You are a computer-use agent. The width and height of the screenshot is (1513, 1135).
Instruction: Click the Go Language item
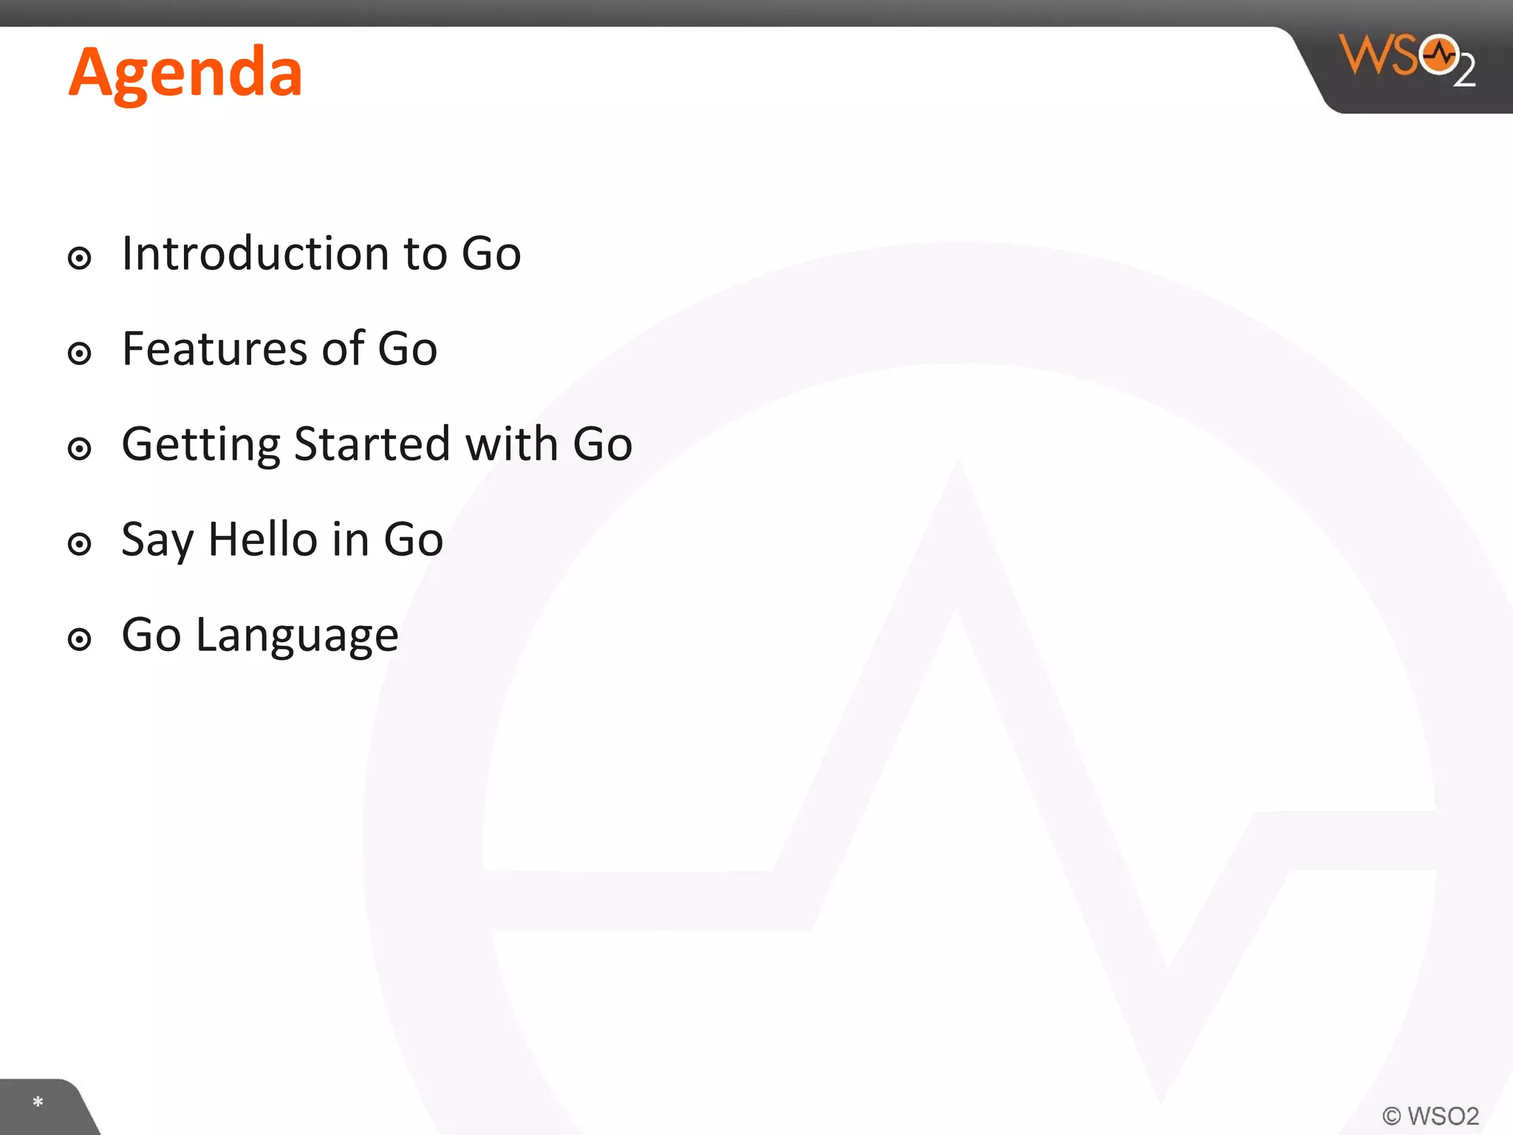[260, 635]
